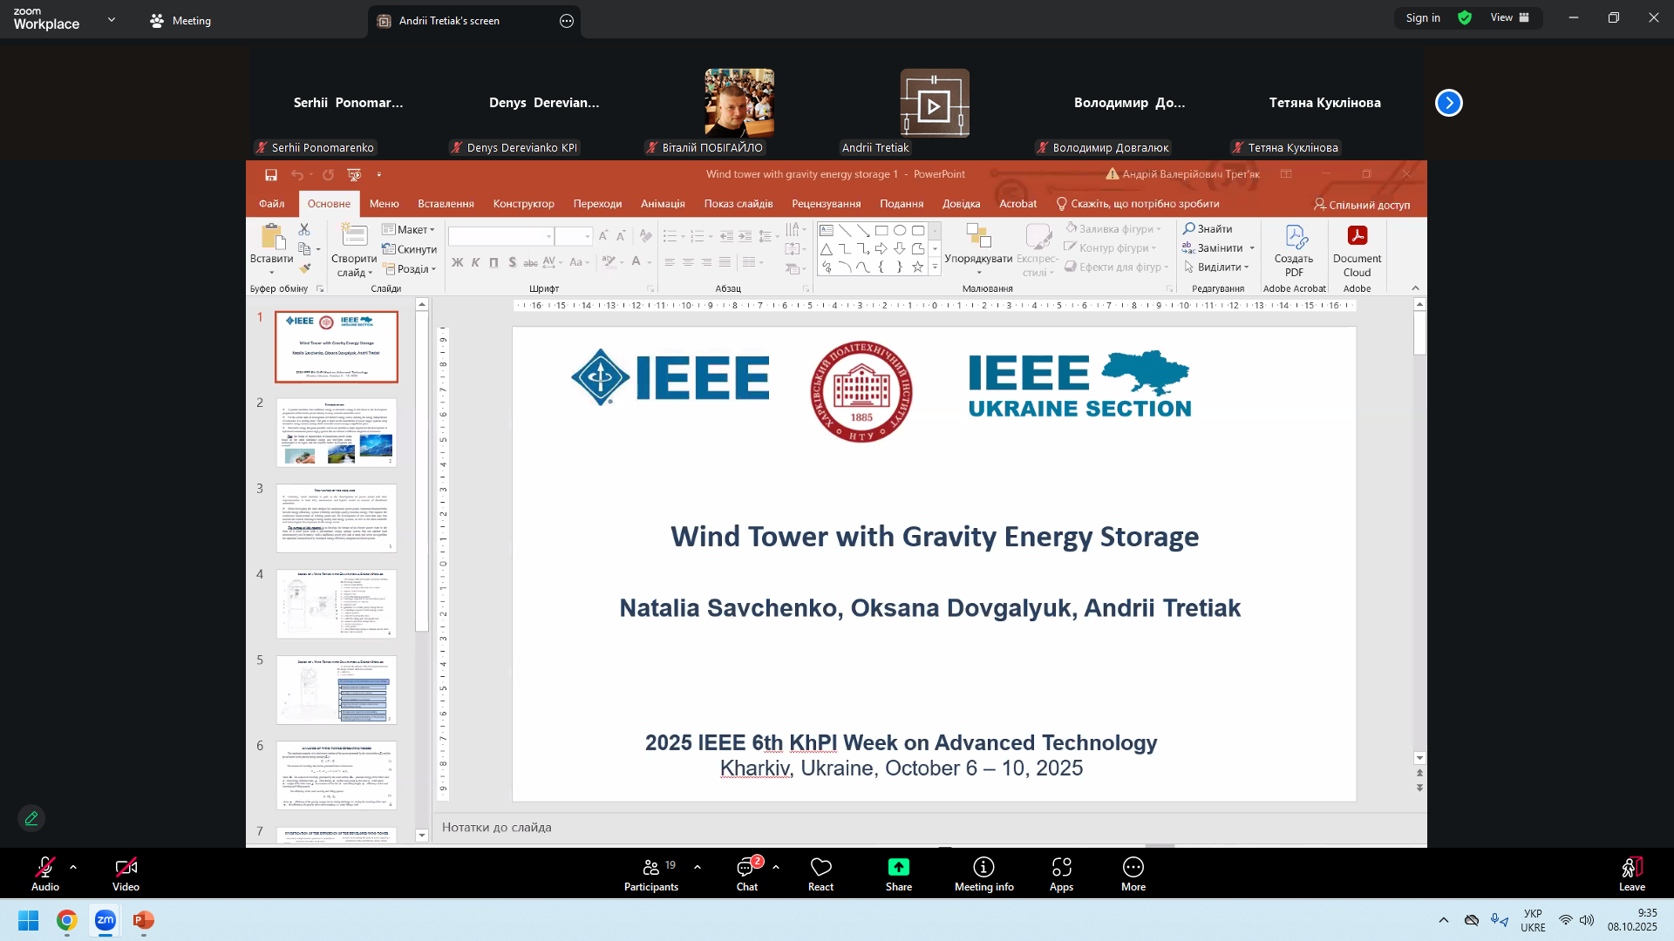Create a PDF via Створити PDF
1674x941 pixels.
[x=1294, y=252]
